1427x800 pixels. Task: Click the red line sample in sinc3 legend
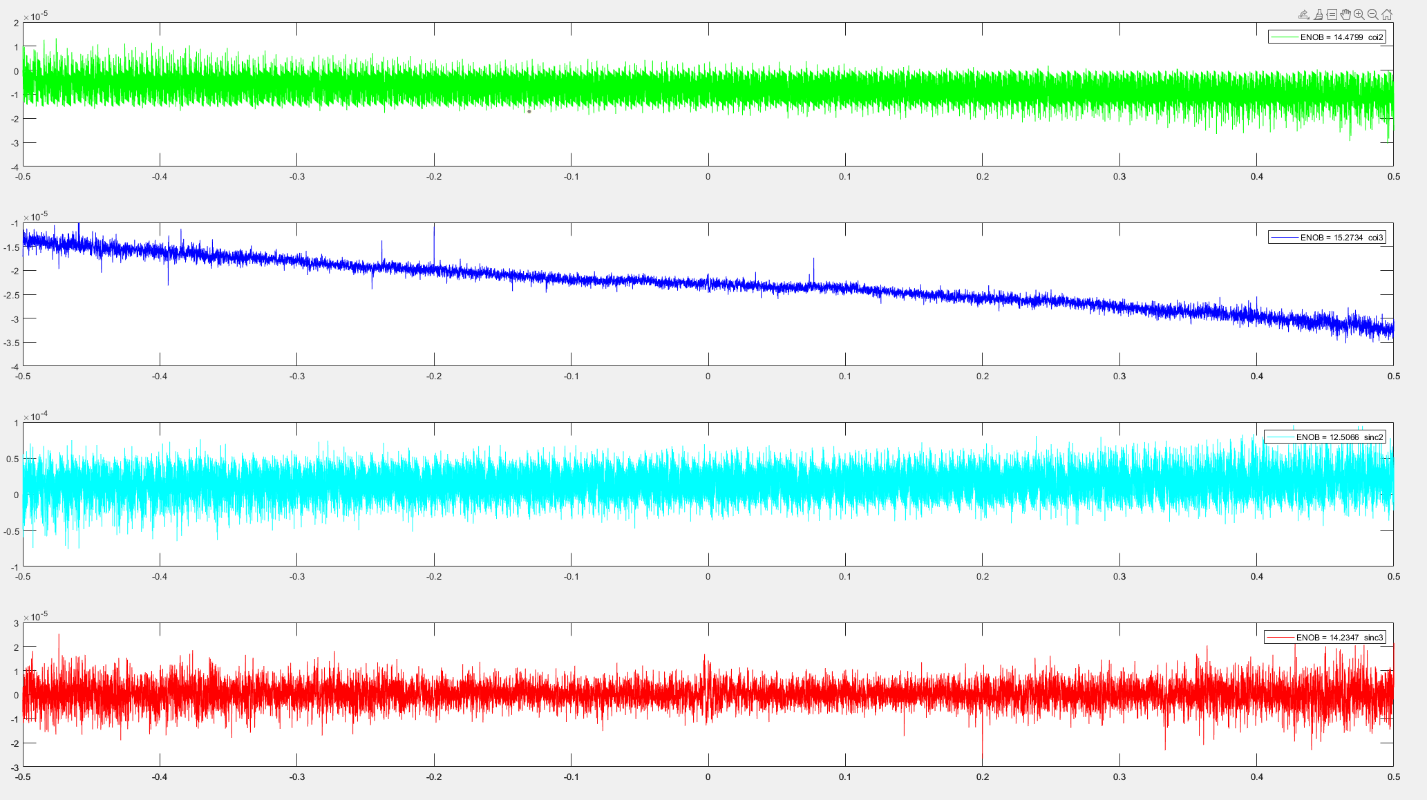click(1280, 637)
